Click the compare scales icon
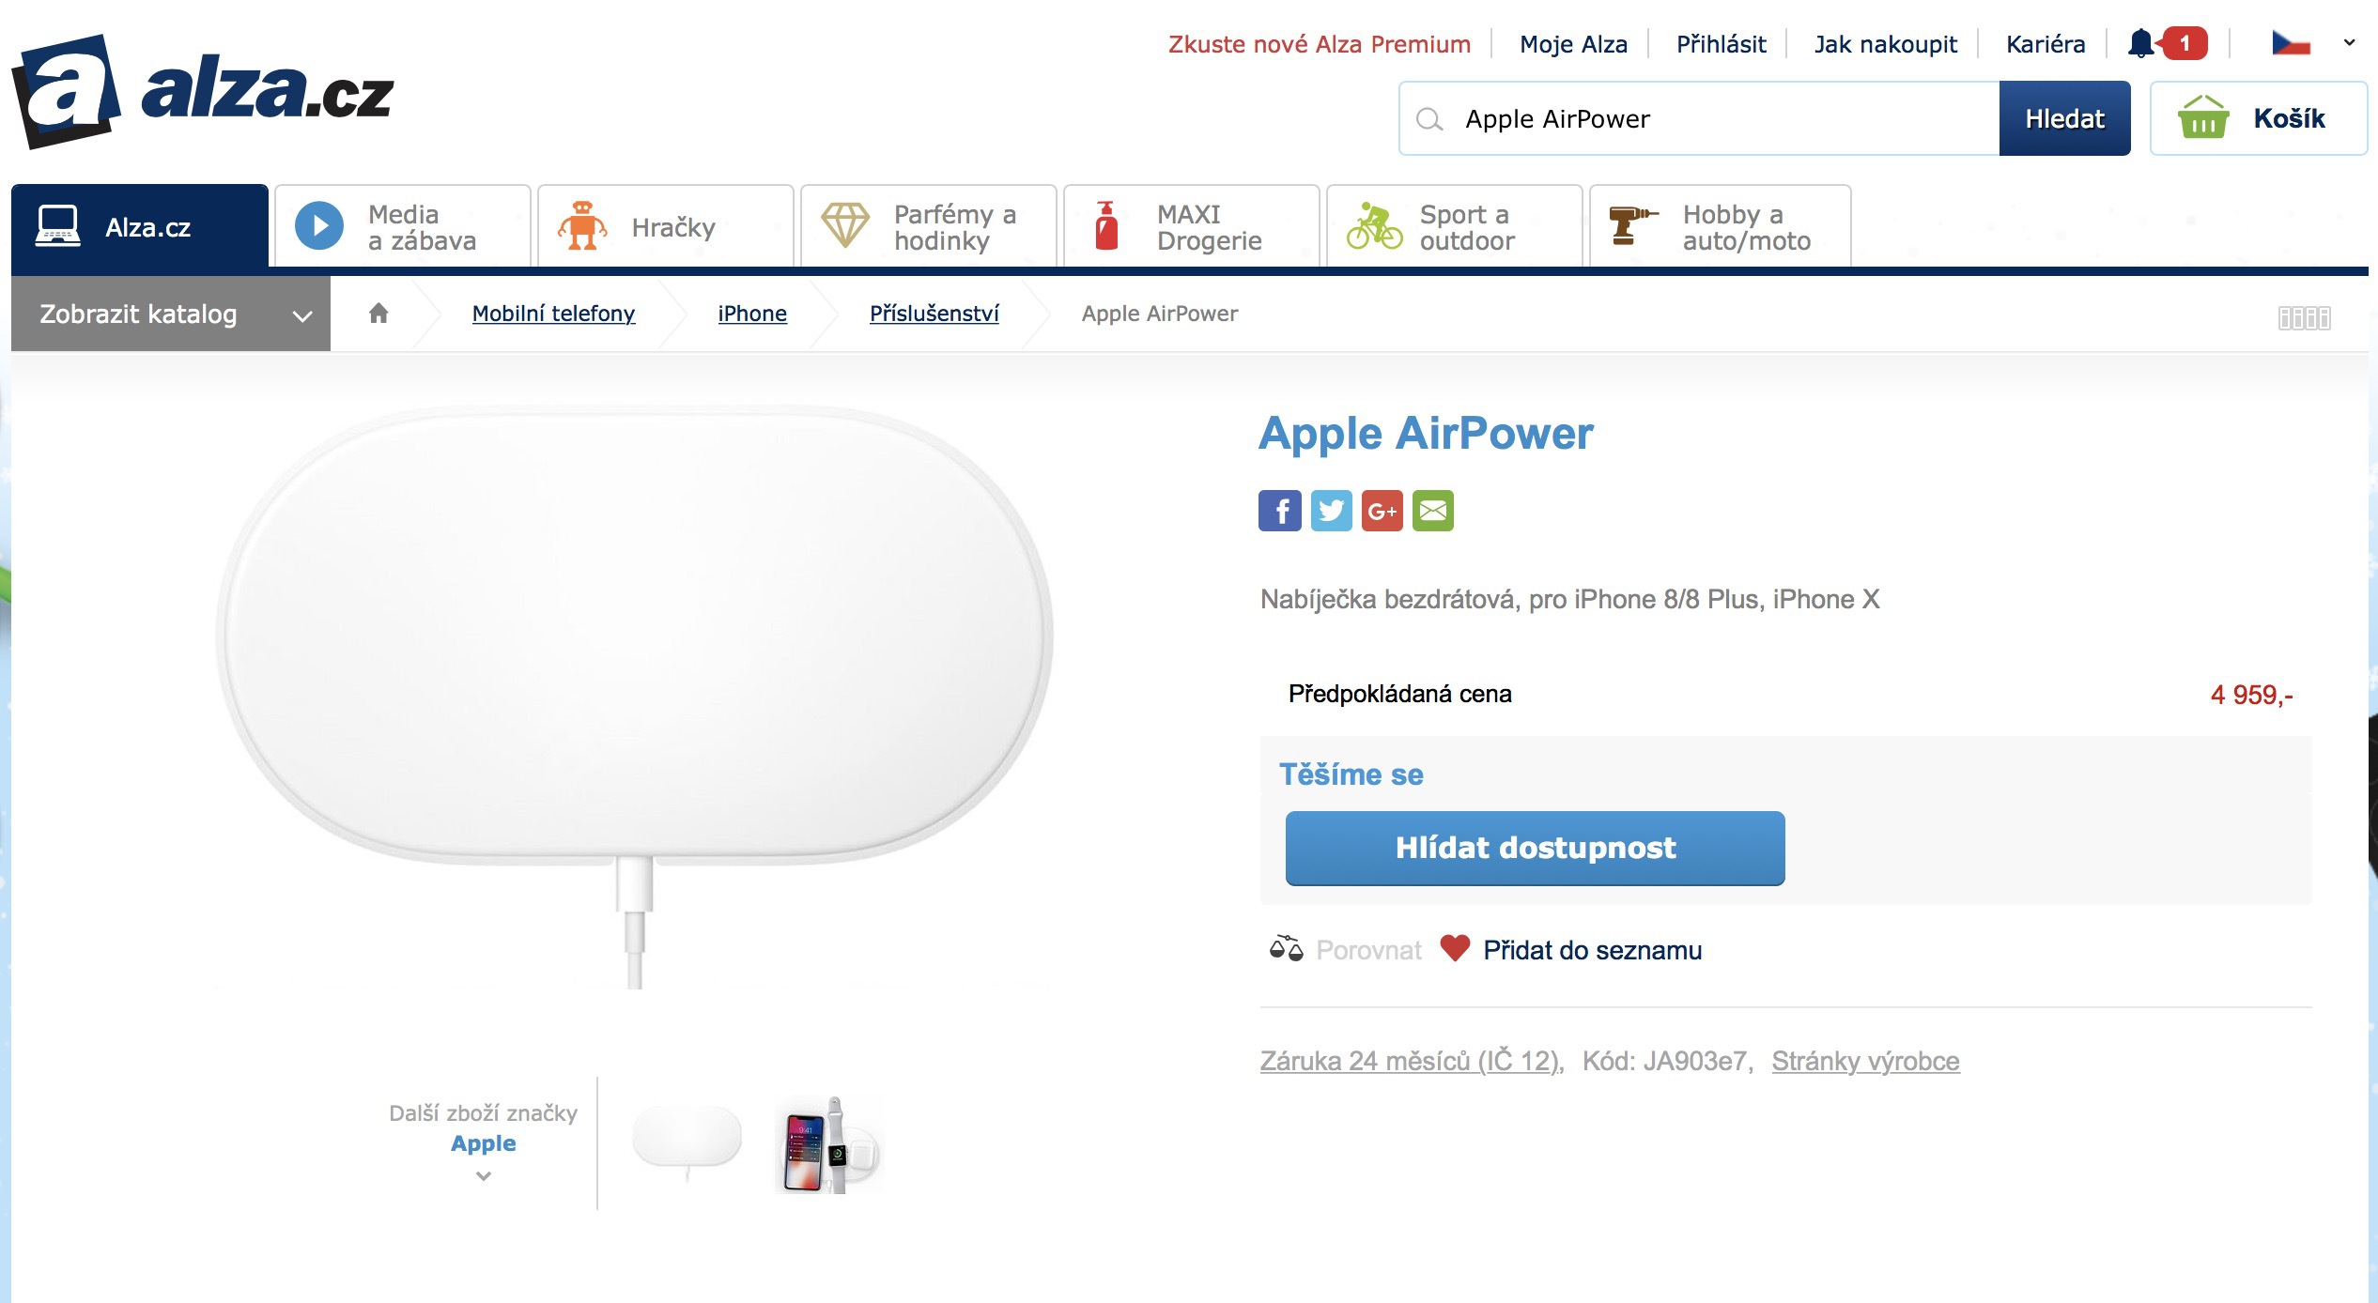 point(1286,949)
